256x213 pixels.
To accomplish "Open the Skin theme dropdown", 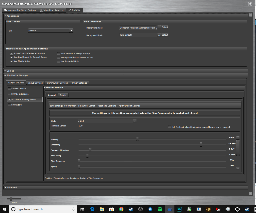I will (x=71, y=30).
